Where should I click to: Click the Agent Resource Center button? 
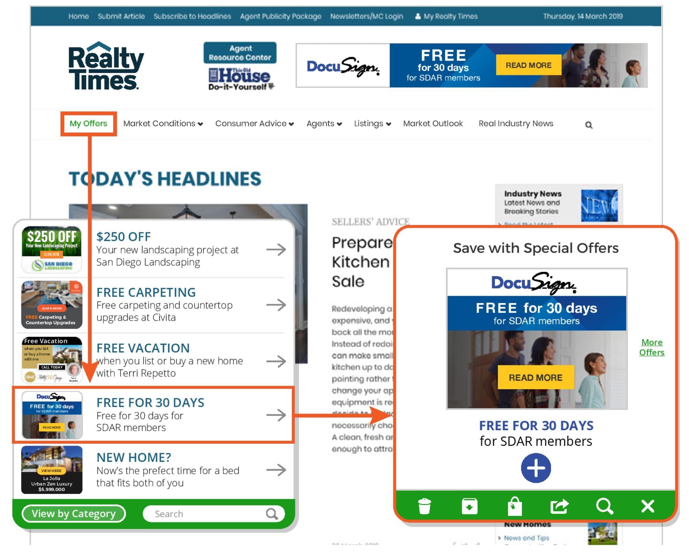click(240, 53)
